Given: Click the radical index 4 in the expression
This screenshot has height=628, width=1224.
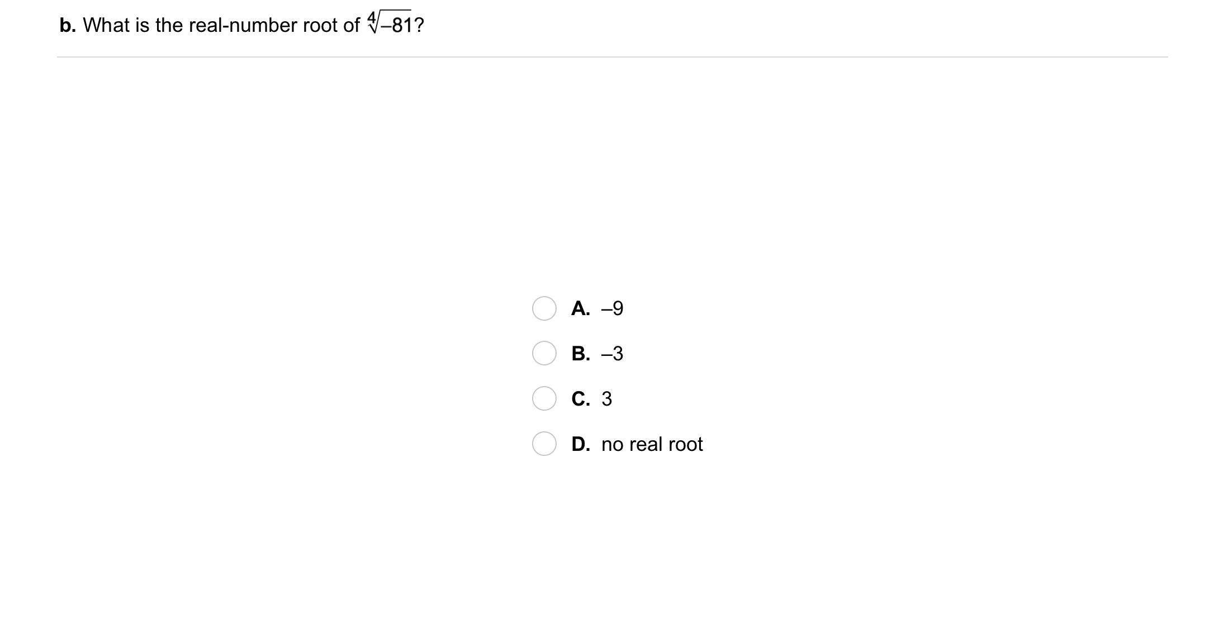Looking at the screenshot, I should (371, 17).
